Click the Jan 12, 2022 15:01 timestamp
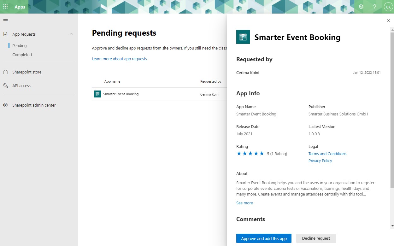 point(367,73)
